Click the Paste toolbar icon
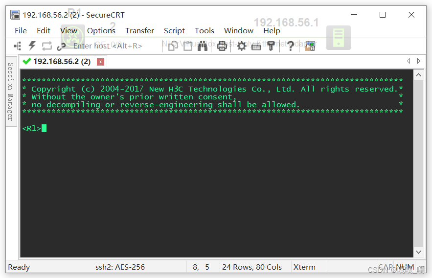The width and height of the screenshot is (432, 278). click(x=188, y=46)
